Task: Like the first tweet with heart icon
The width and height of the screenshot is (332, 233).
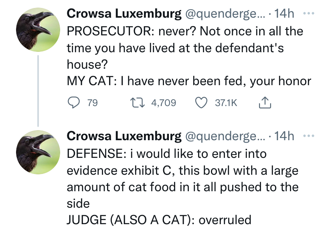Action: 201,103
